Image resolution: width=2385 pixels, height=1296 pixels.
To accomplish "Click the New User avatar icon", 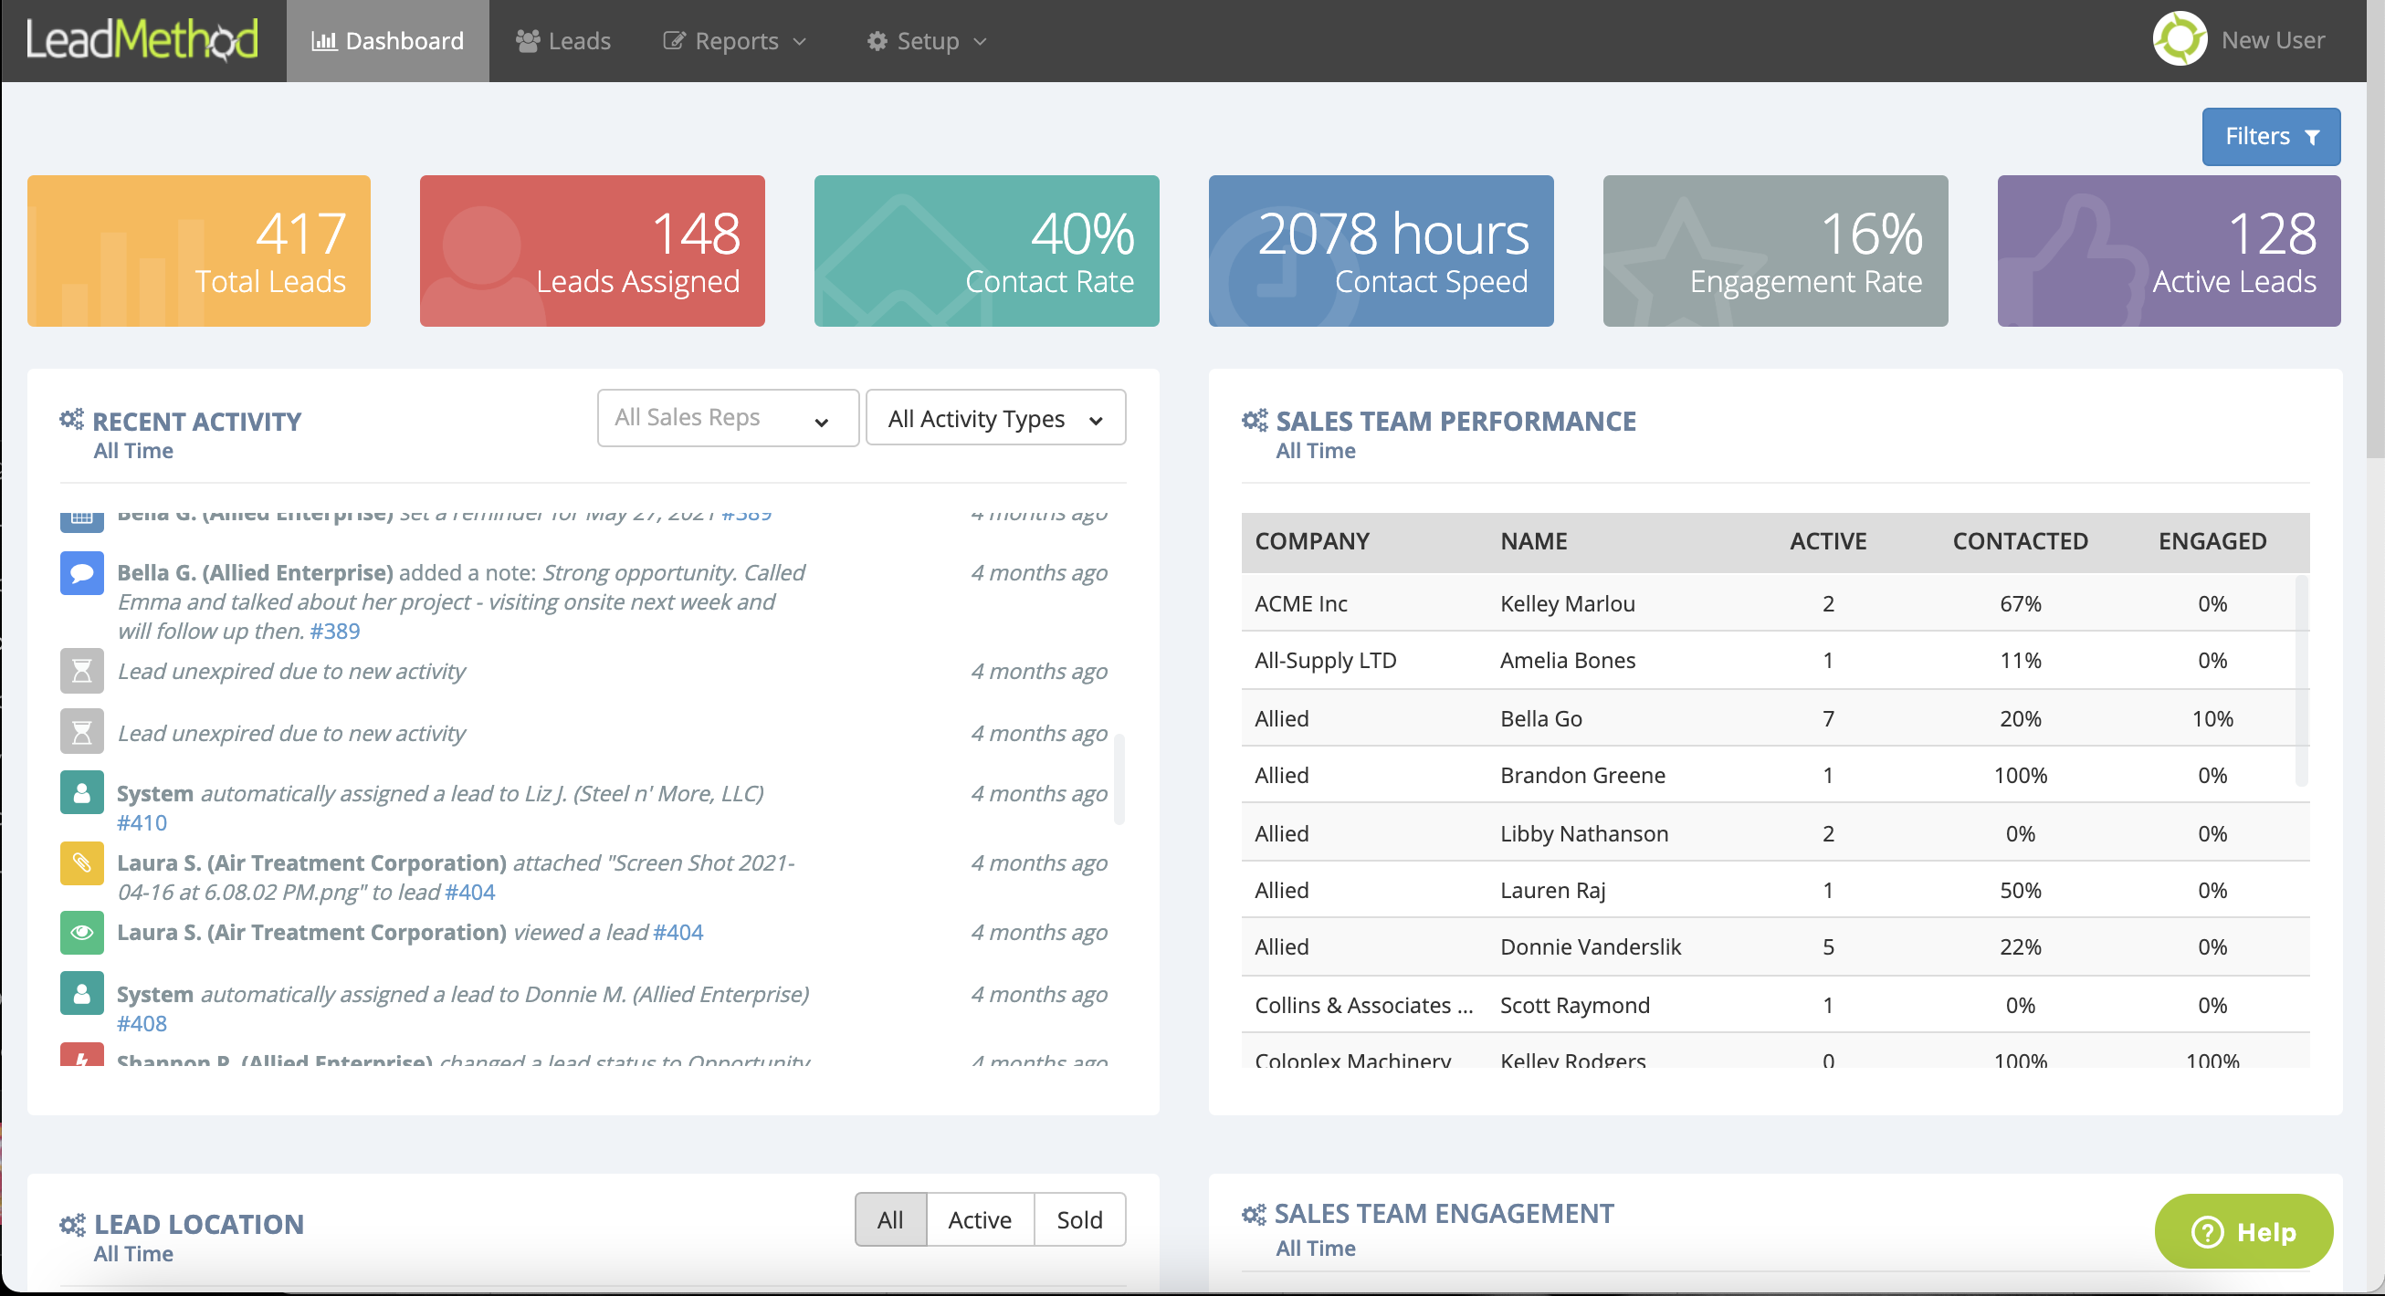I will [2180, 39].
